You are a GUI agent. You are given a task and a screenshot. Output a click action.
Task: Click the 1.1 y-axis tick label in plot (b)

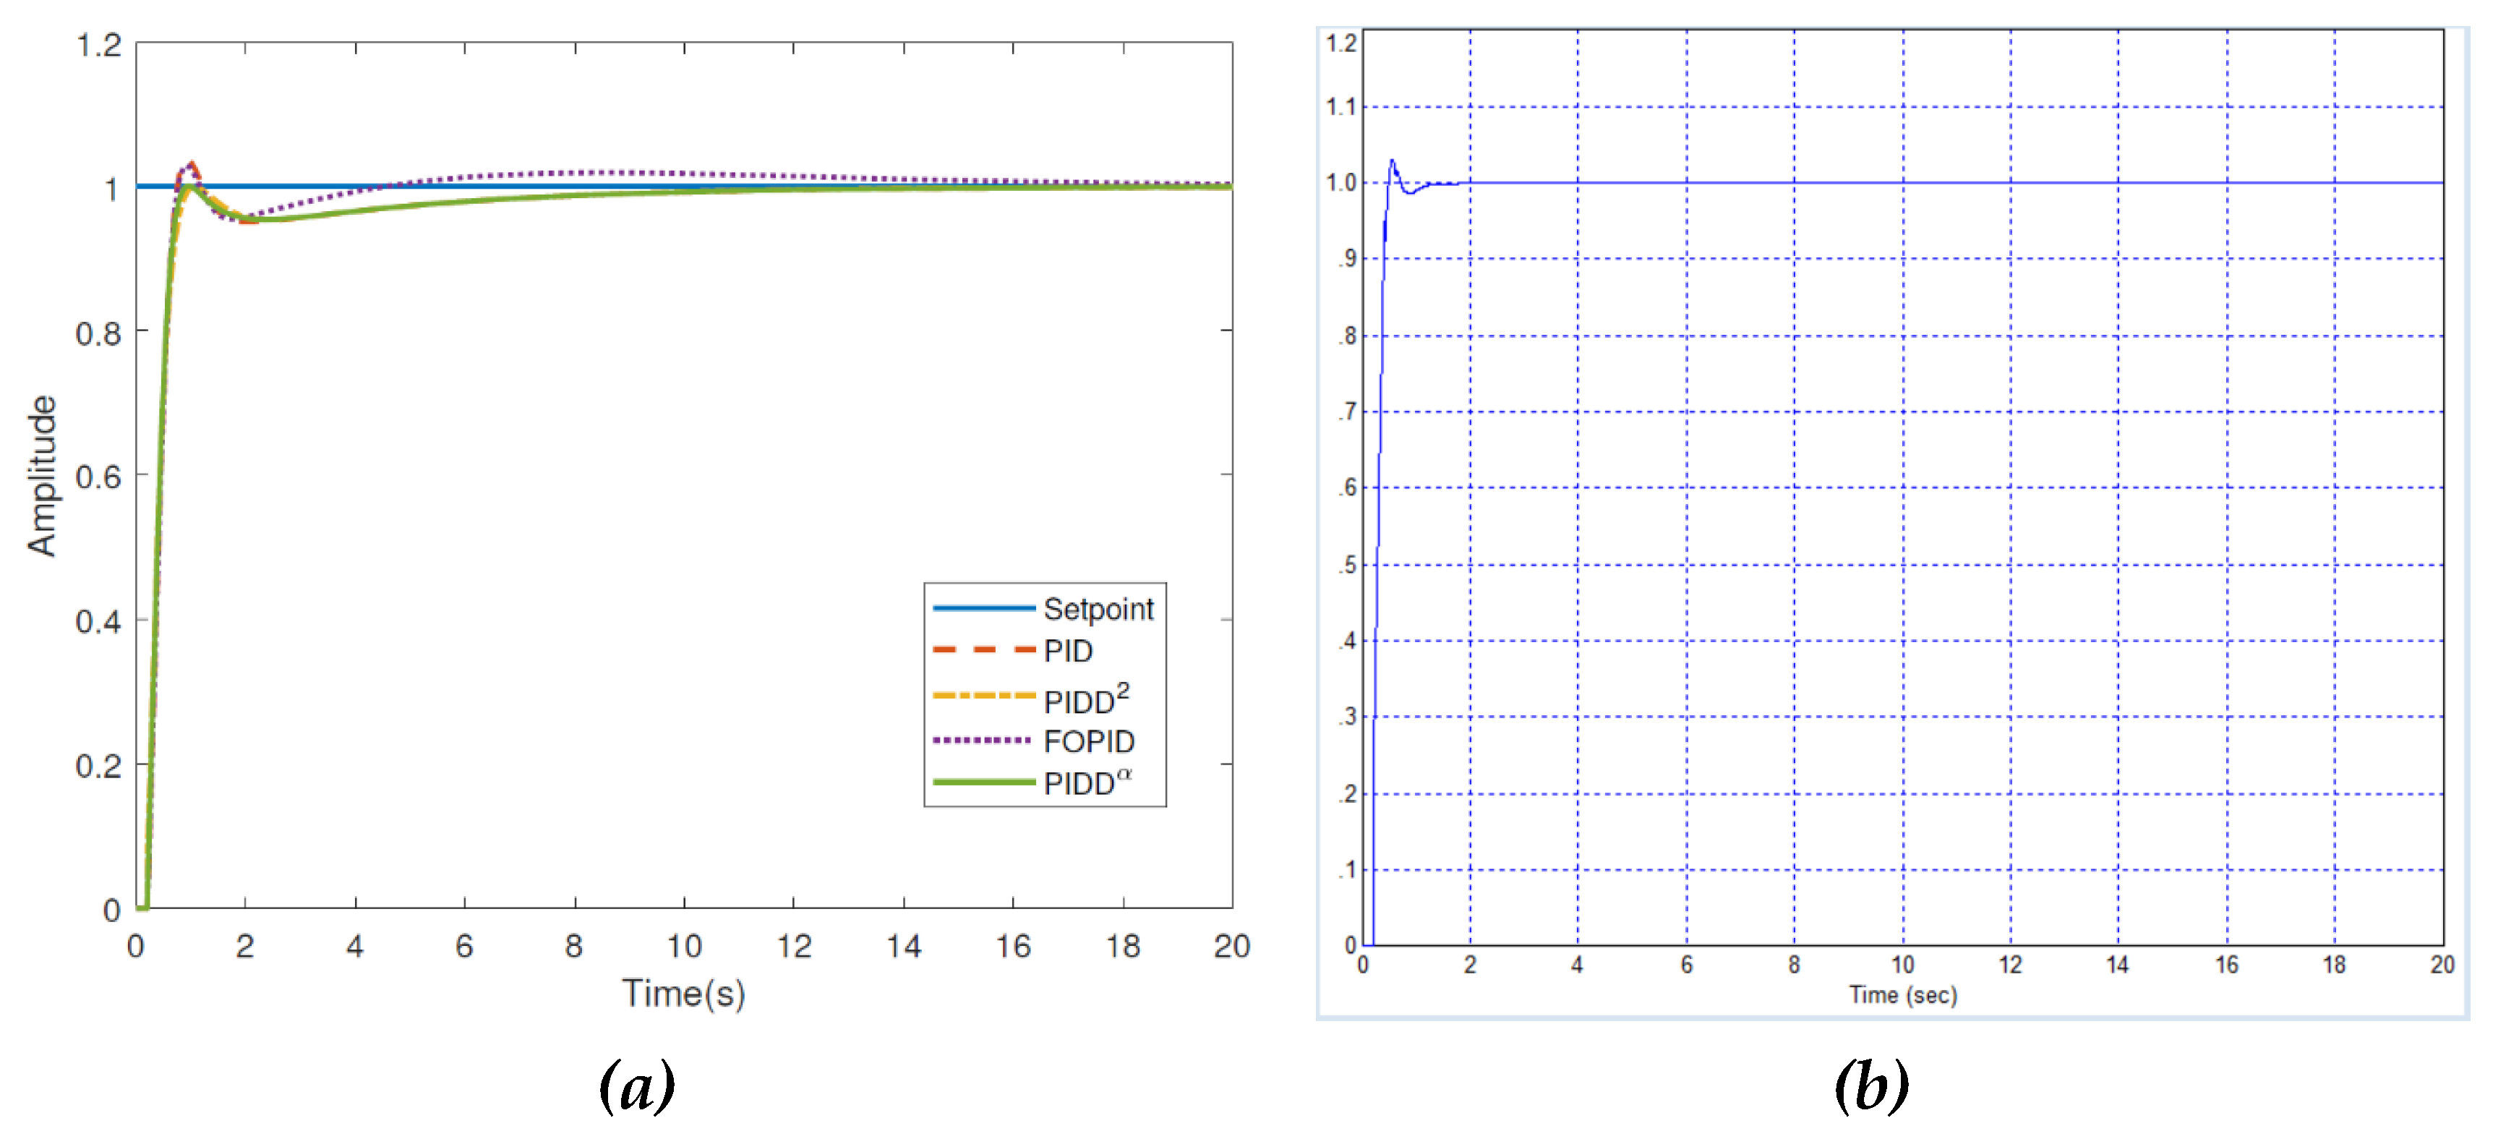click(x=1340, y=106)
